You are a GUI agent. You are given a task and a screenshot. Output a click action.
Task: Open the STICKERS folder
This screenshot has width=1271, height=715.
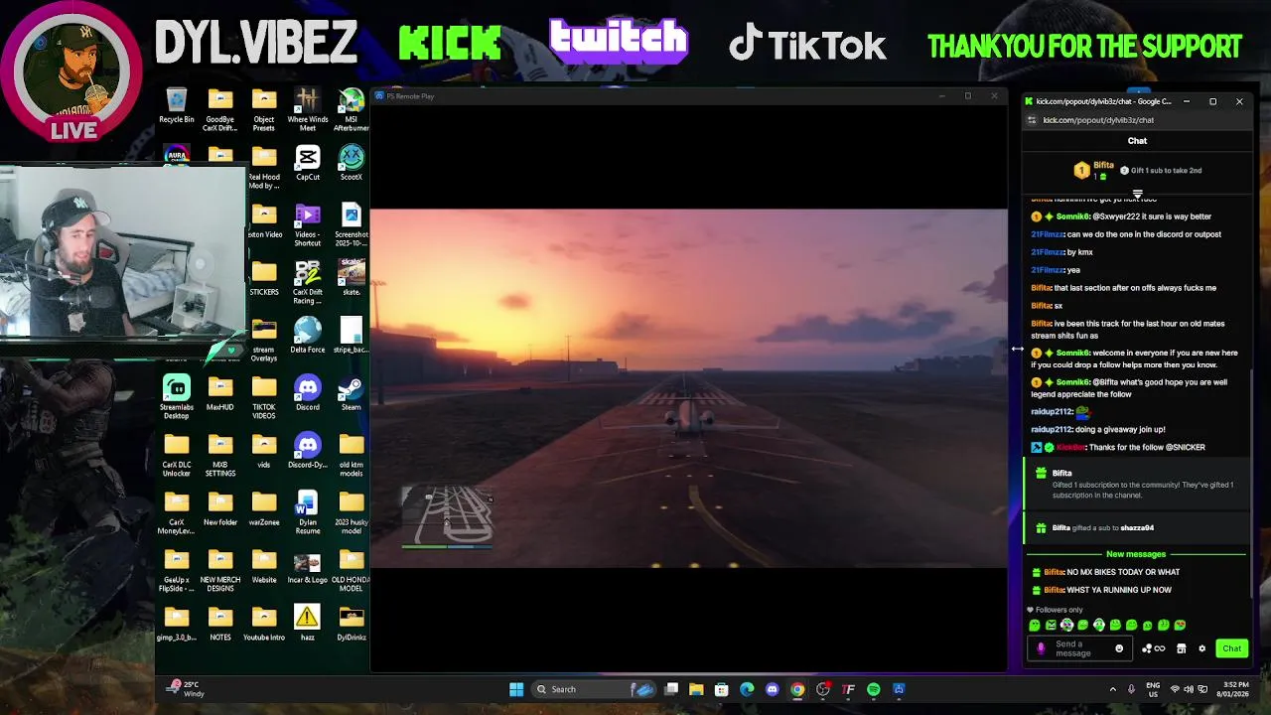(264, 278)
